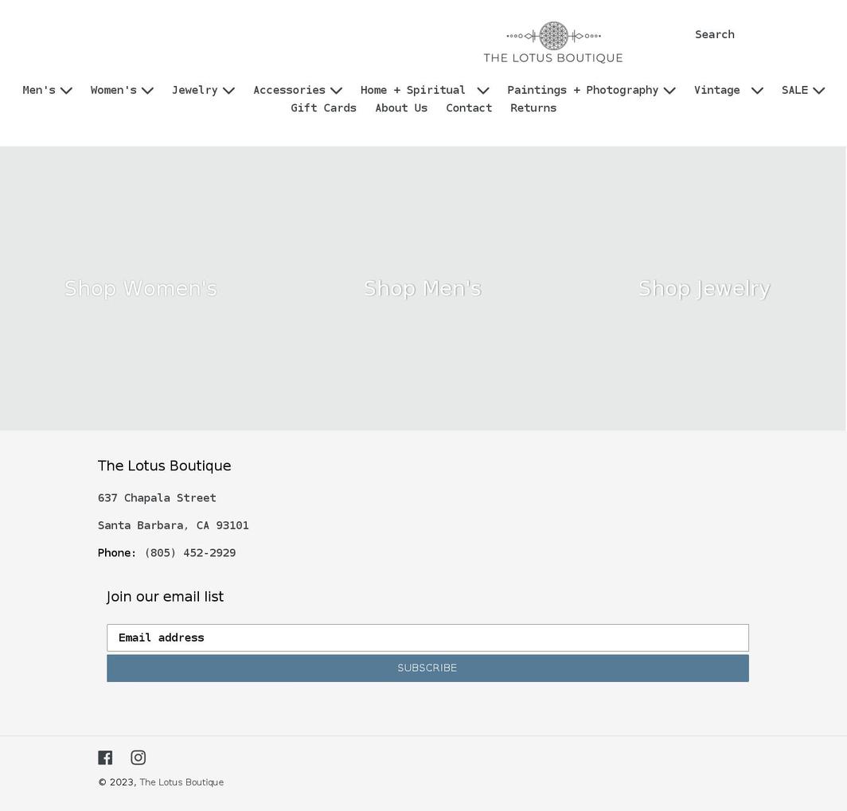Image resolution: width=847 pixels, height=811 pixels.
Task: Expand the Paintings + Photography chevron
Action: tap(669, 91)
